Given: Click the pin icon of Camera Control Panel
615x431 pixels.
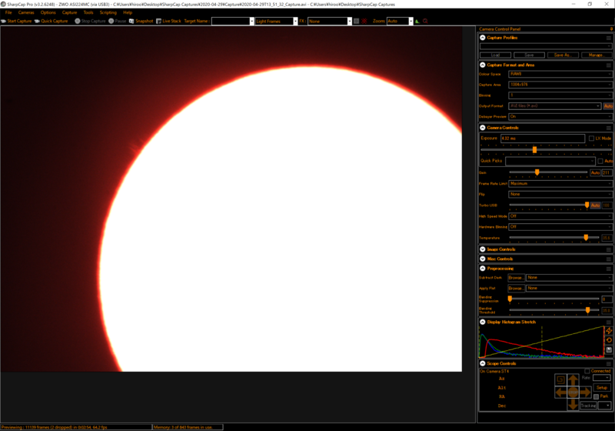Looking at the screenshot, I should point(611,29).
